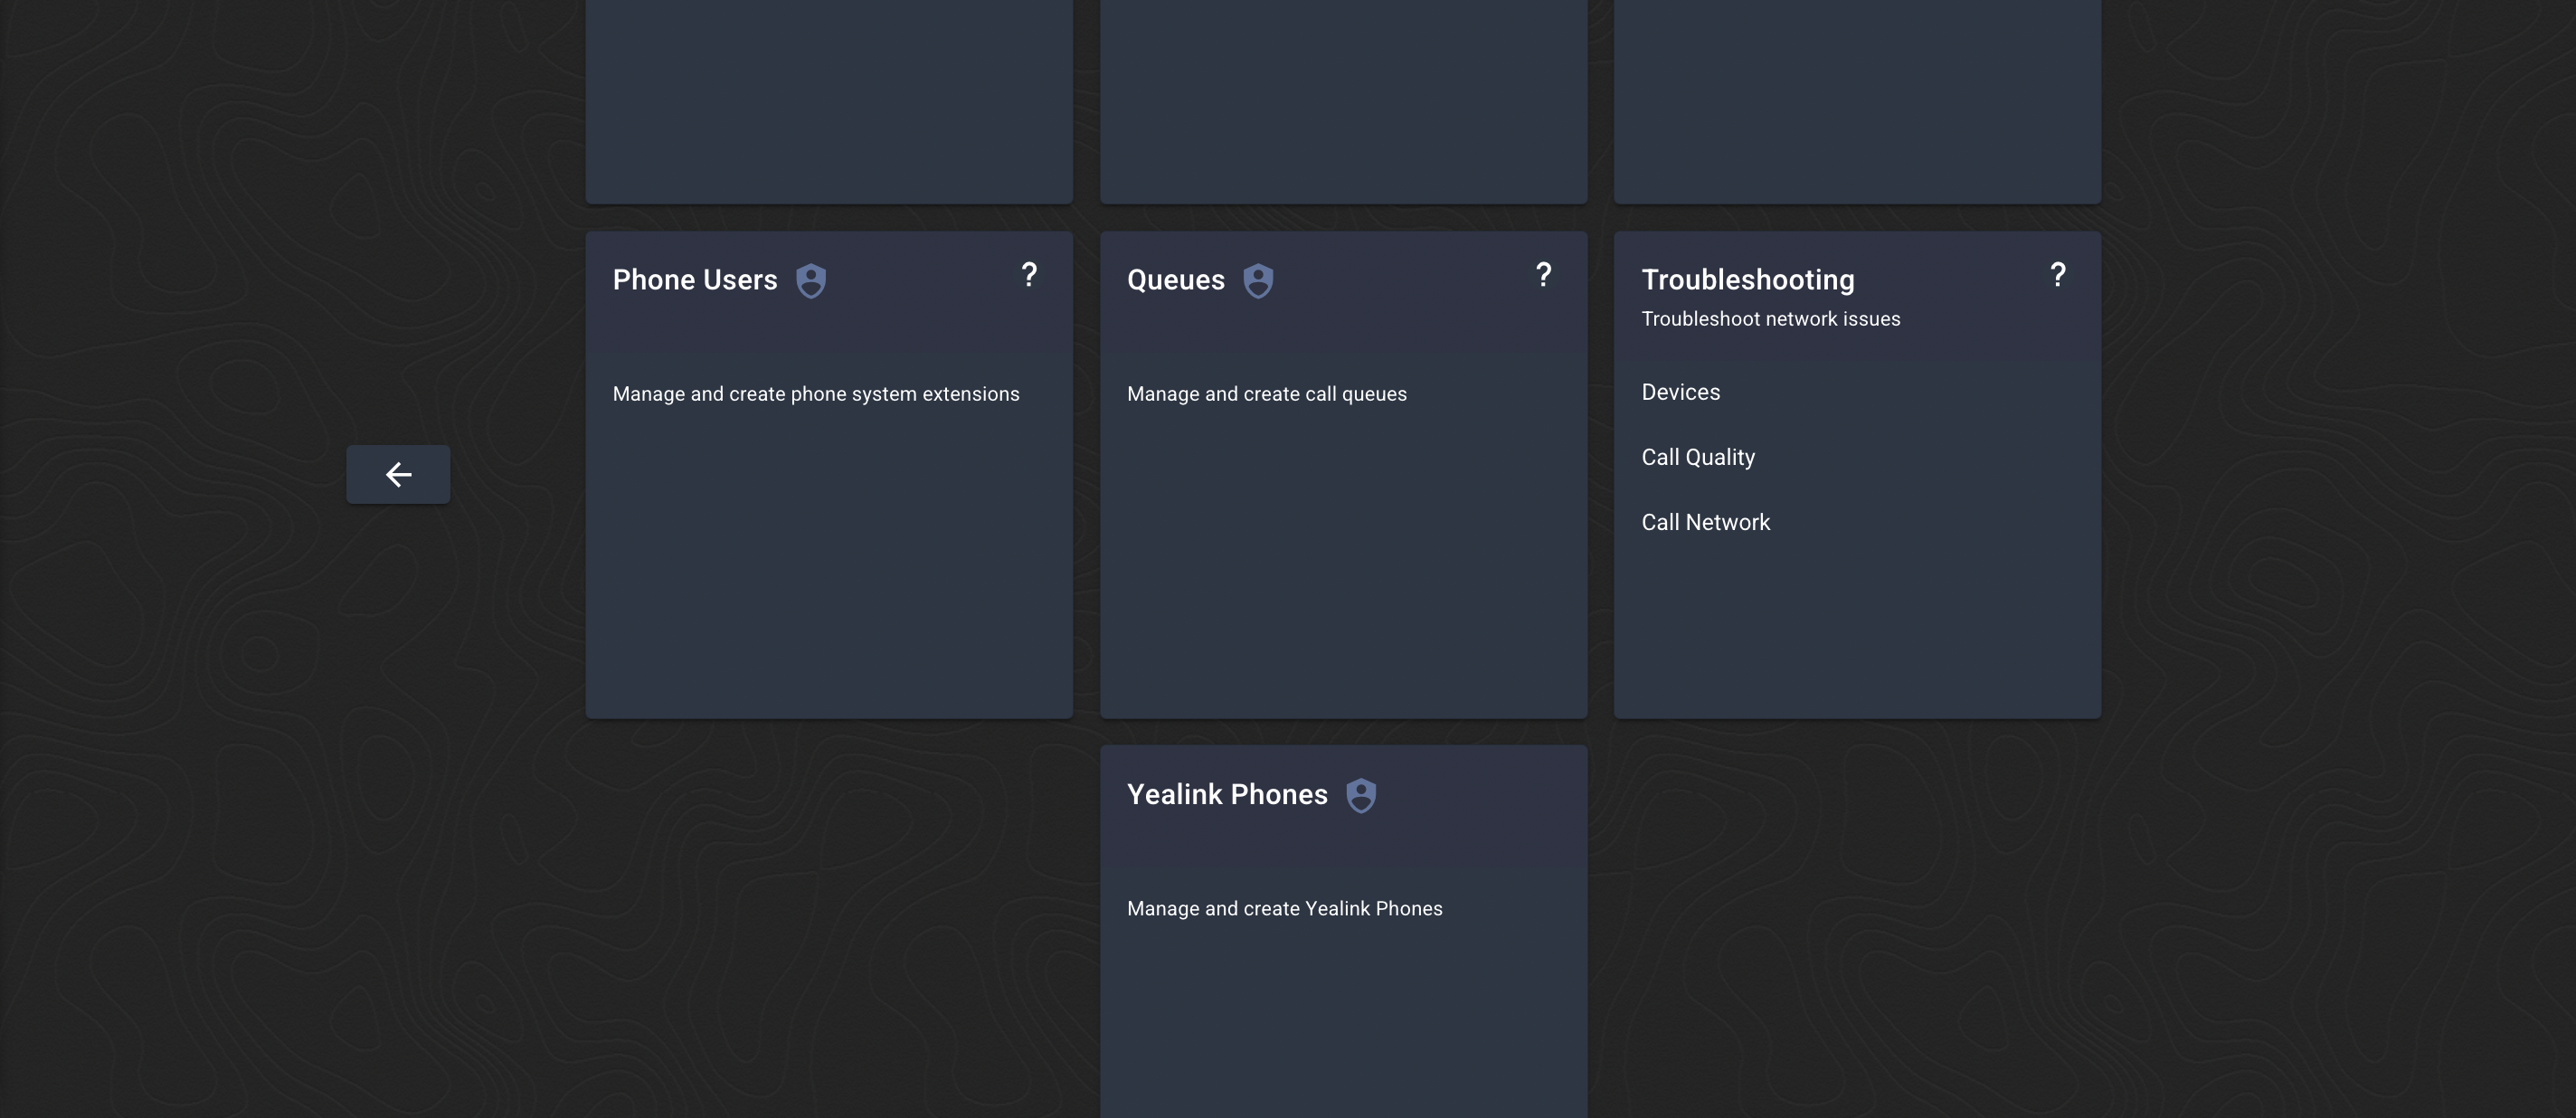2576x1118 pixels.
Task: Open Devices under Troubleshooting
Action: click(1681, 392)
